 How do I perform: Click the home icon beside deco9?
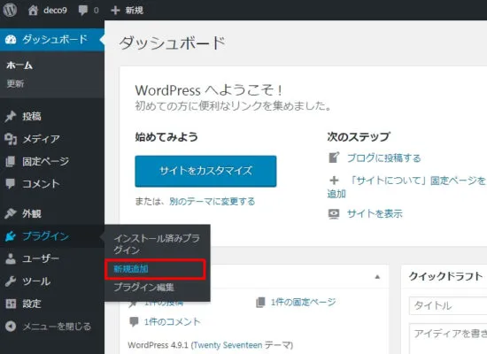tap(33, 11)
